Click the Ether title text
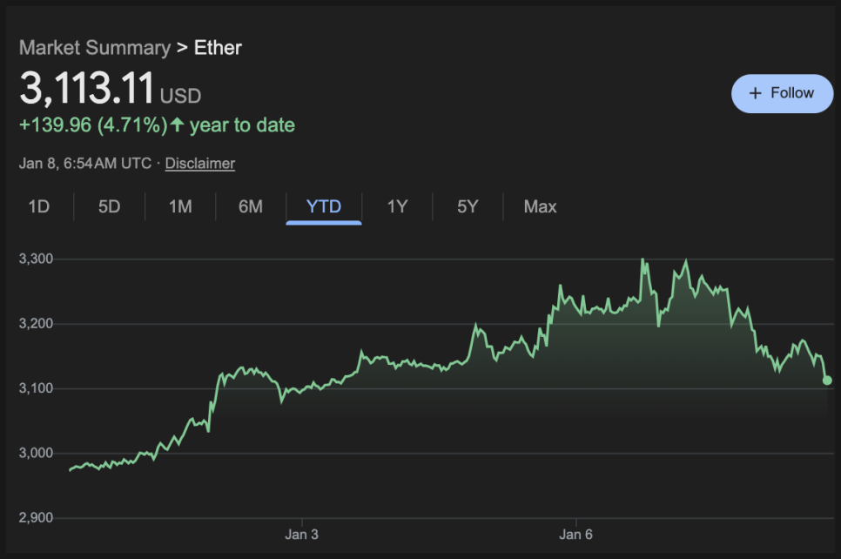 [218, 48]
